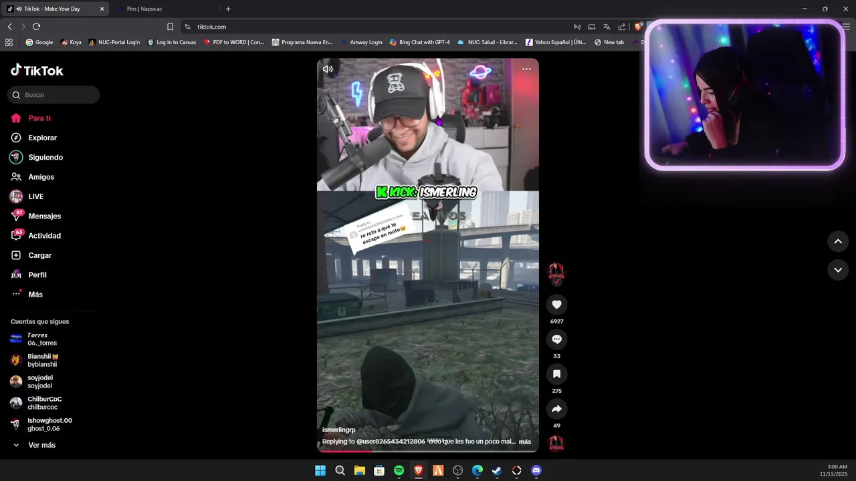Image resolution: width=856 pixels, height=481 pixels.
Task: Go to the previous video with up arrow
Action: 838,241
